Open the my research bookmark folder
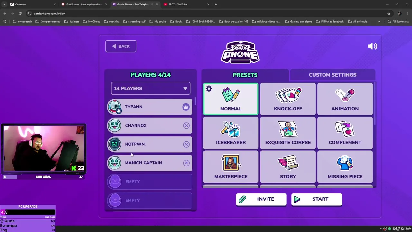This screenshot has width=412, height=232. click(22, 22)
